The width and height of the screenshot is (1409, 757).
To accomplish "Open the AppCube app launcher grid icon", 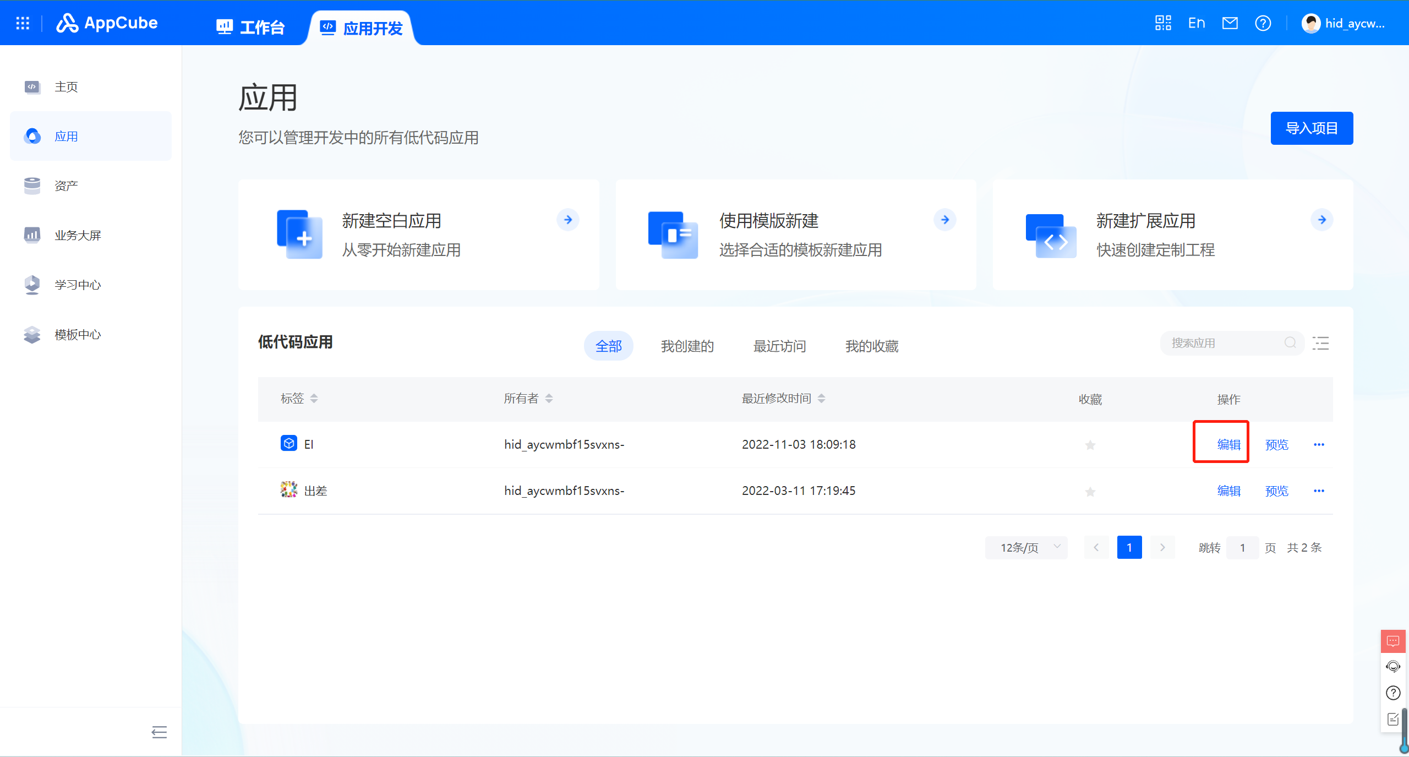I will click(23, 23).
